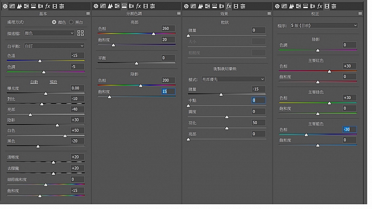Image resolution: width=372 pixels, height=209 pixels.
Task: Click the 羽化 feather slider handle
Action: (227, 128)
